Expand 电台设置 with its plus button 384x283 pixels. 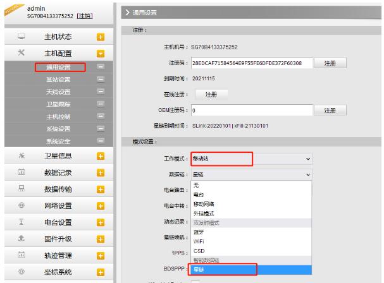[101, 222]
